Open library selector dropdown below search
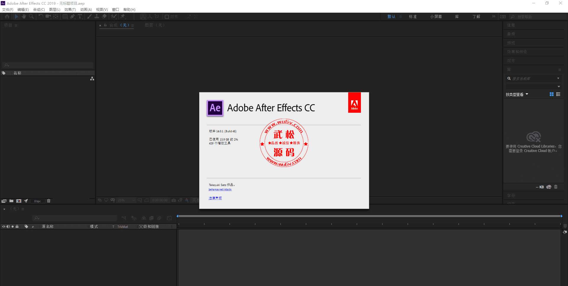The height and width of the screenshot is (286, 568). tap(559, 86)
